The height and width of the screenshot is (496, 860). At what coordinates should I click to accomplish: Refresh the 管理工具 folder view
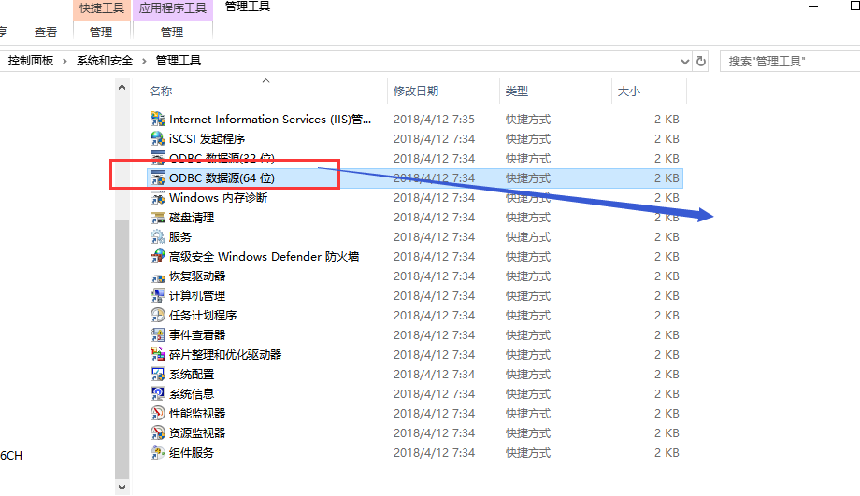(701, 61)
